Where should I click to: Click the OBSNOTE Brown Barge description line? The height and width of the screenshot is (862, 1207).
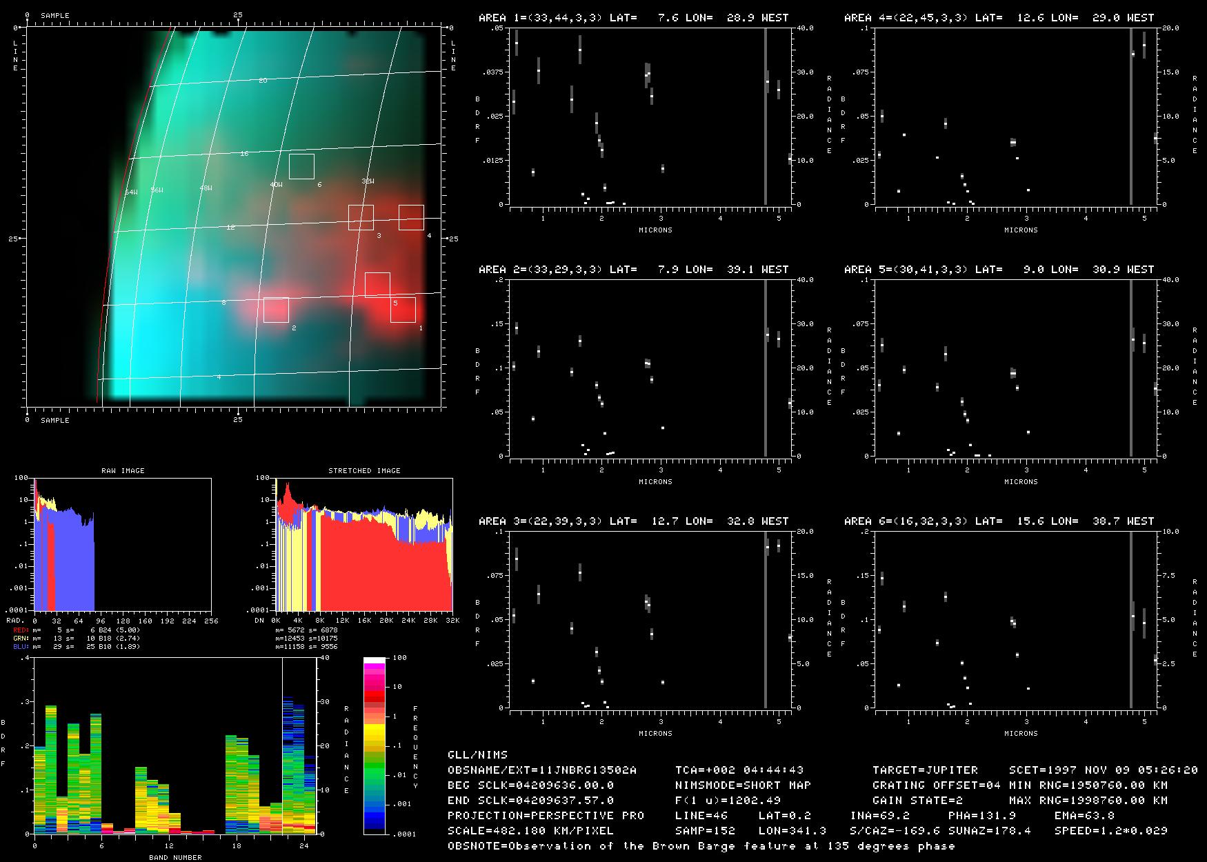(x=701, y=846)
